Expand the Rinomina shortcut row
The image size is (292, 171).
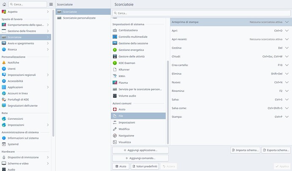pos(287,91)
